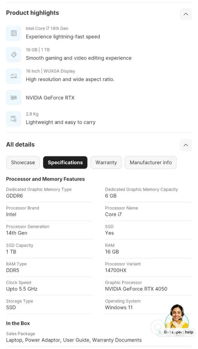The height and width of the screenshot is (349, 198).
Task: Switch to the Showcase tab
Action: click(23, 162)
